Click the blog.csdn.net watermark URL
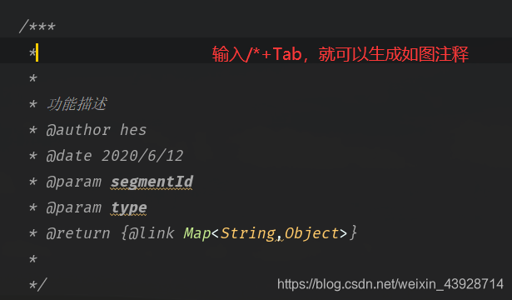 click(x=390, y=284)
